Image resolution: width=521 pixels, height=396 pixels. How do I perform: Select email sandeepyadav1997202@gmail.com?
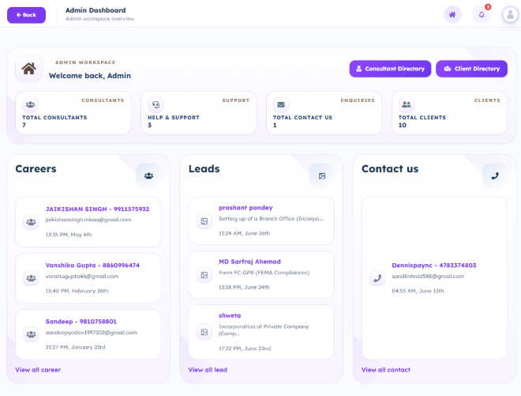click(91, 333)
